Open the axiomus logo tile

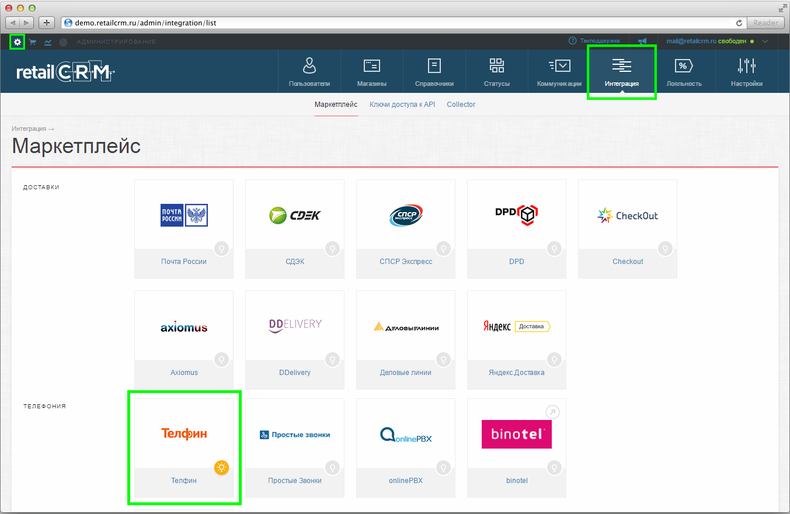coord(184,326)
